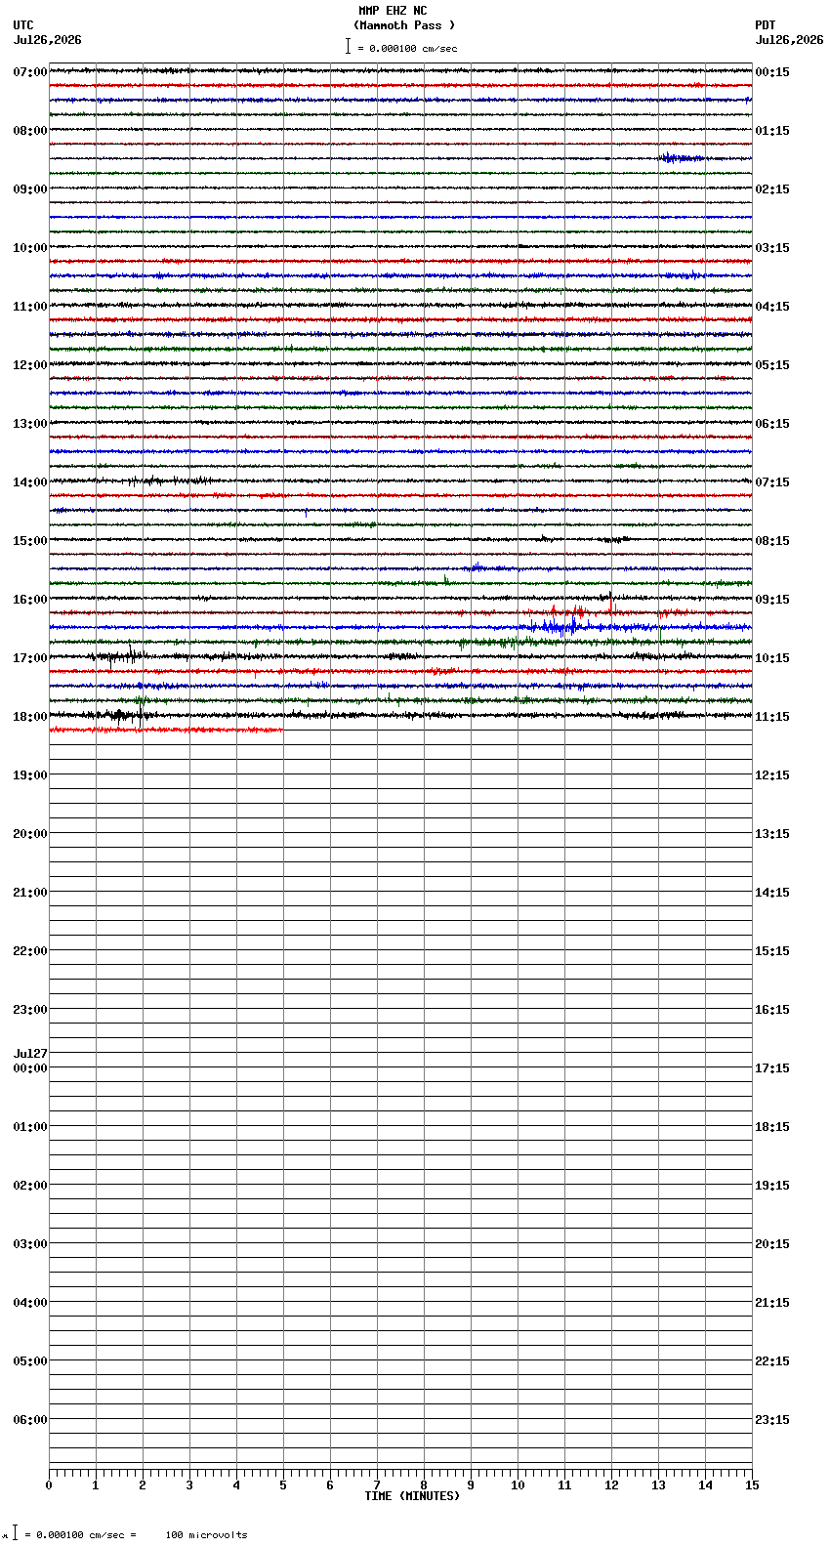Click the '01:15' PDT time label

pyautogui.click(x=772, y=131)
